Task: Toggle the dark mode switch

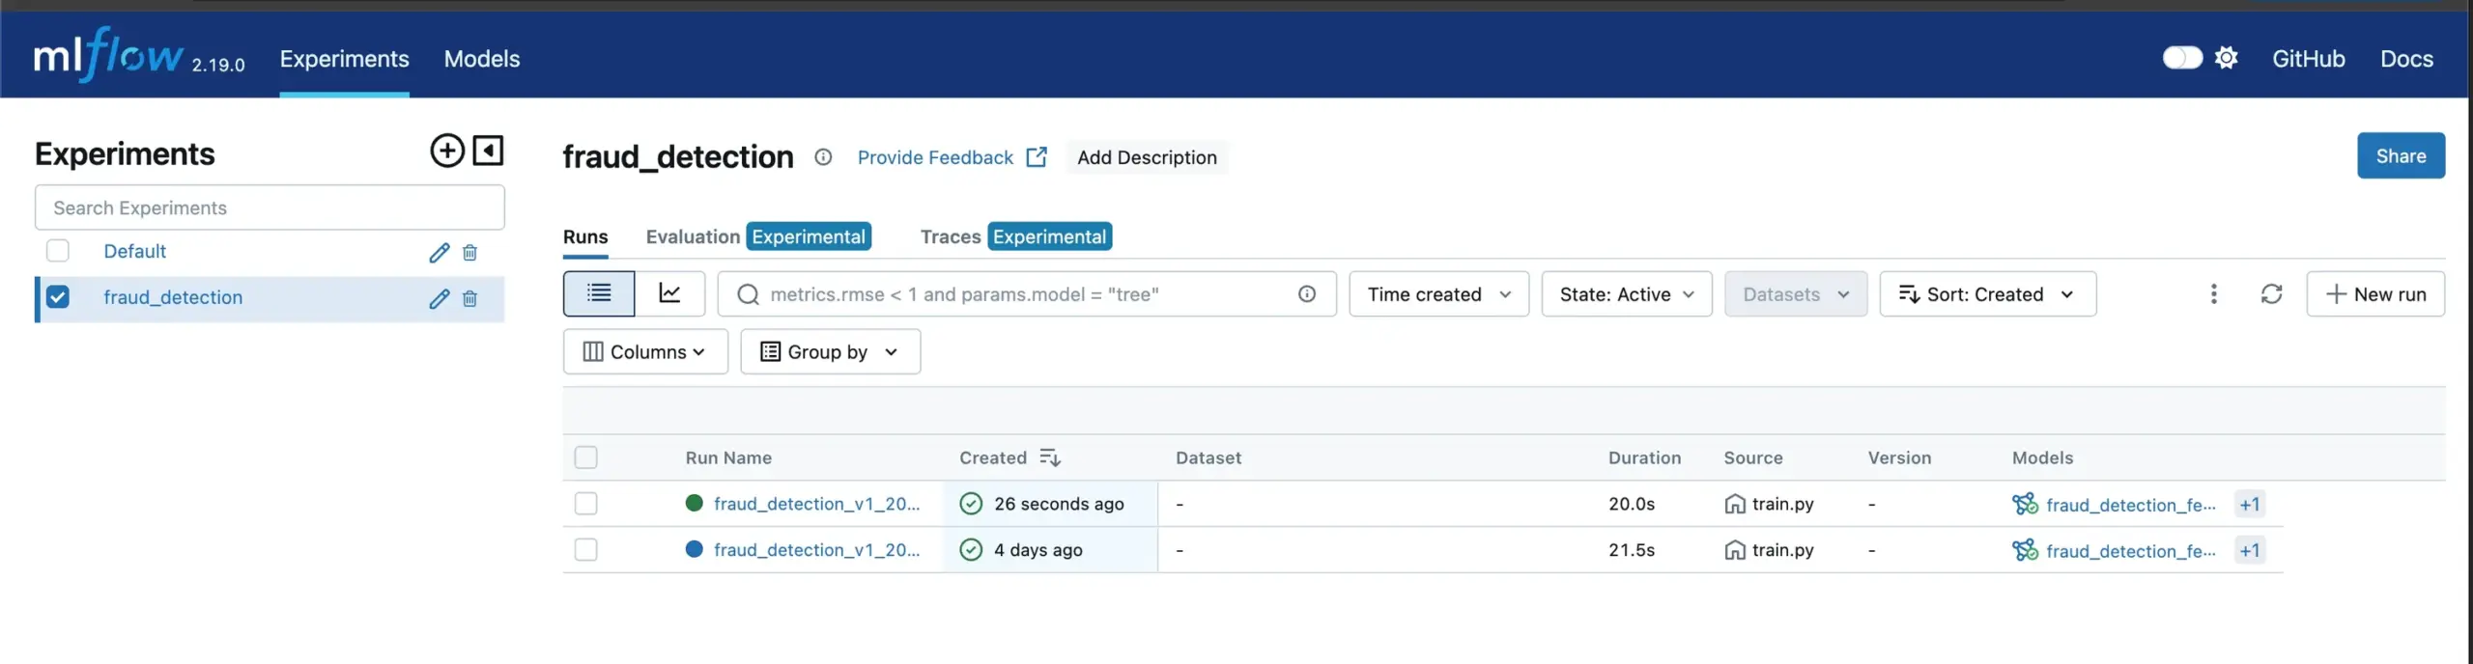Action: [2181, 58]
